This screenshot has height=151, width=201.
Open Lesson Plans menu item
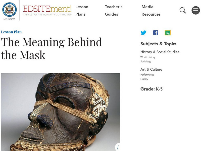[82, 10]
